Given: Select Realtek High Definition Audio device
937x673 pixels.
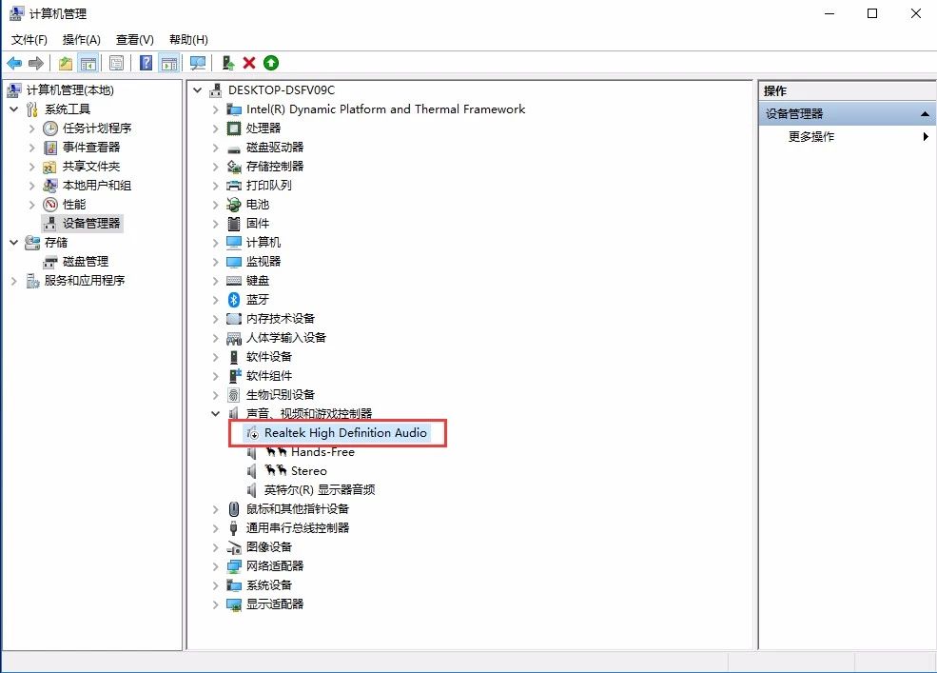Looking at the screenshot, I should pos(345,432).
